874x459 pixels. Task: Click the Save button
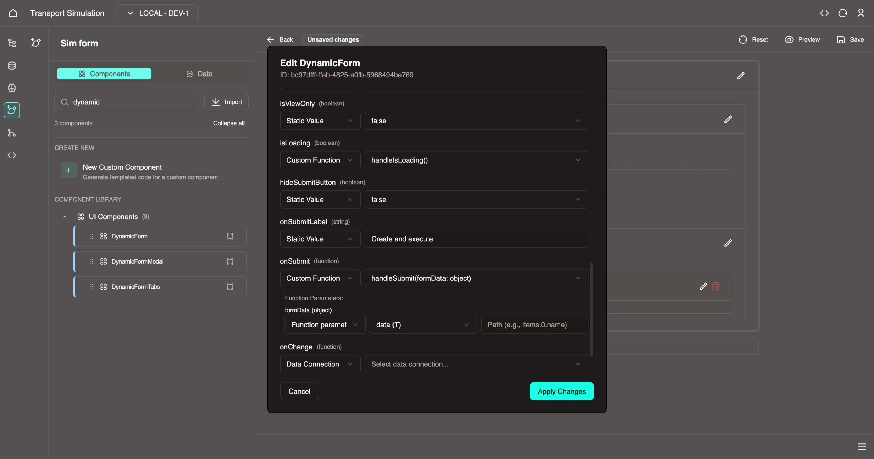tap(850, 40)
